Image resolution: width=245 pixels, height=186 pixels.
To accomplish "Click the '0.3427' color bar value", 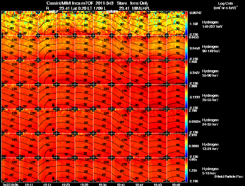I will (195, 73).
